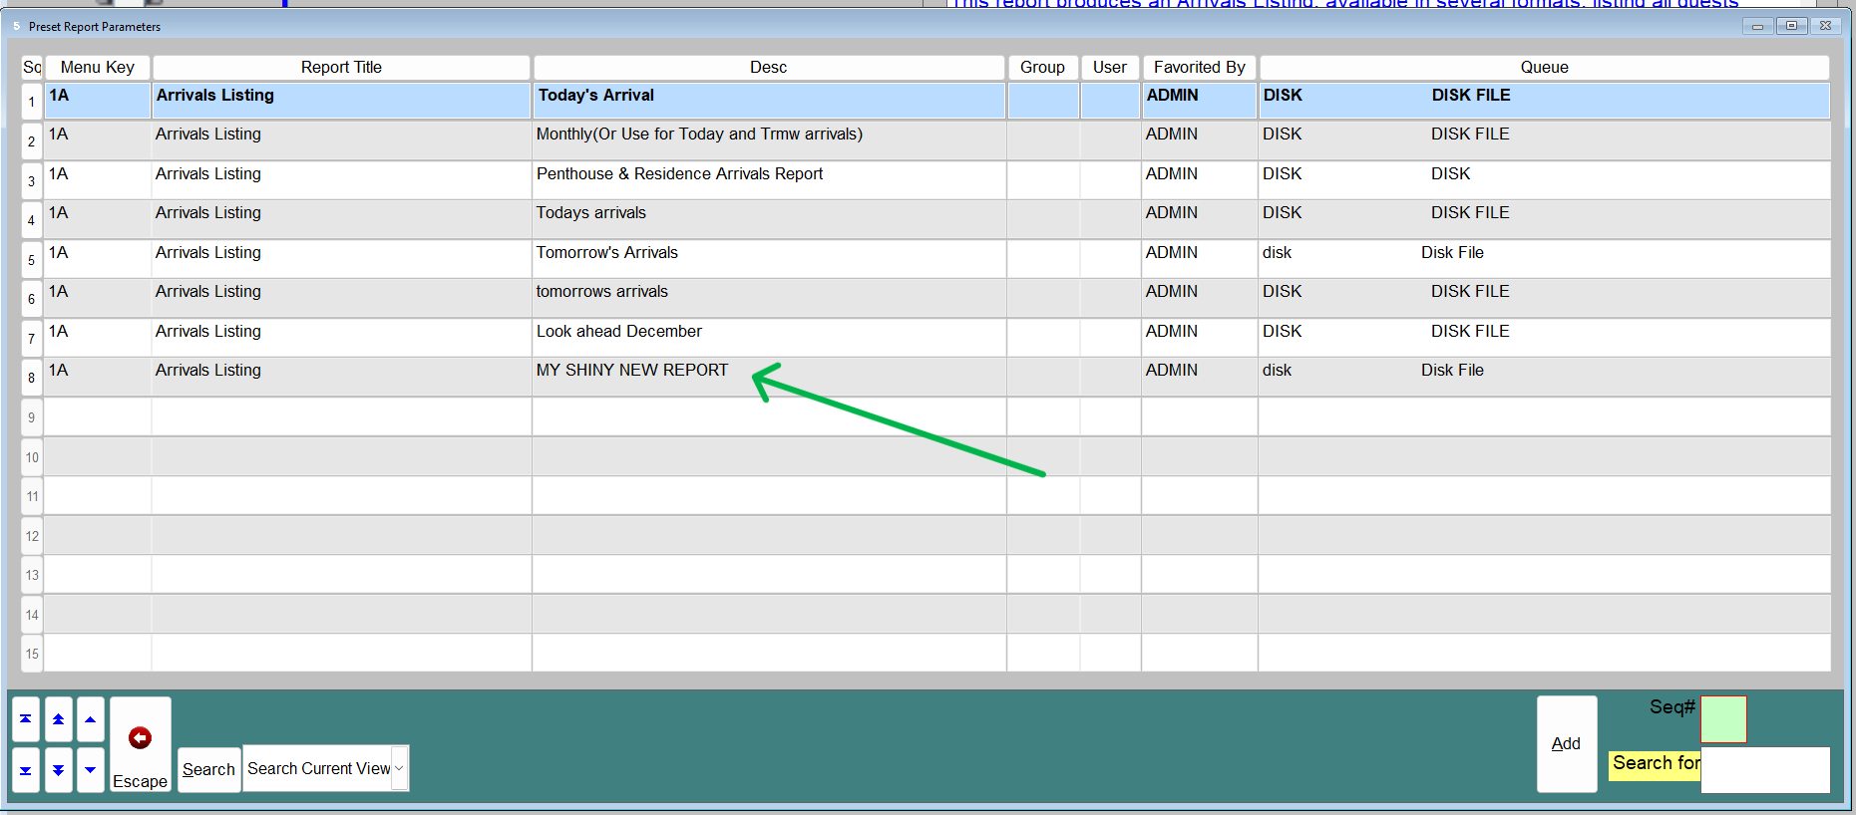Select the Look ahead December report row

(618, 332)
